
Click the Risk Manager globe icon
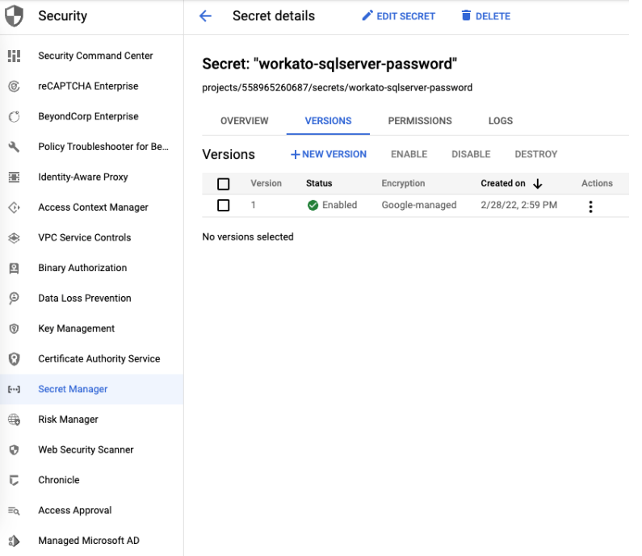coord(14,420)
